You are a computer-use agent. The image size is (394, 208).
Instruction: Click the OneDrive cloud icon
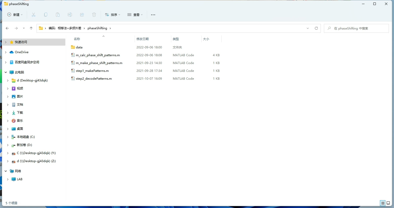pos(12,52)
